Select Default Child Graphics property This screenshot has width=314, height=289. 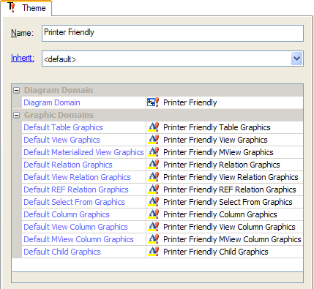pos(62,252)
